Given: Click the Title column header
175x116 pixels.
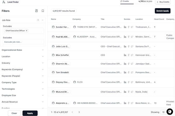Looking at the screenshot, I should [102, 19].
